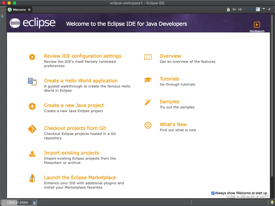Minimize the Welcome view
Viewport: 275px width, 206px height.
tap(264, 9)
